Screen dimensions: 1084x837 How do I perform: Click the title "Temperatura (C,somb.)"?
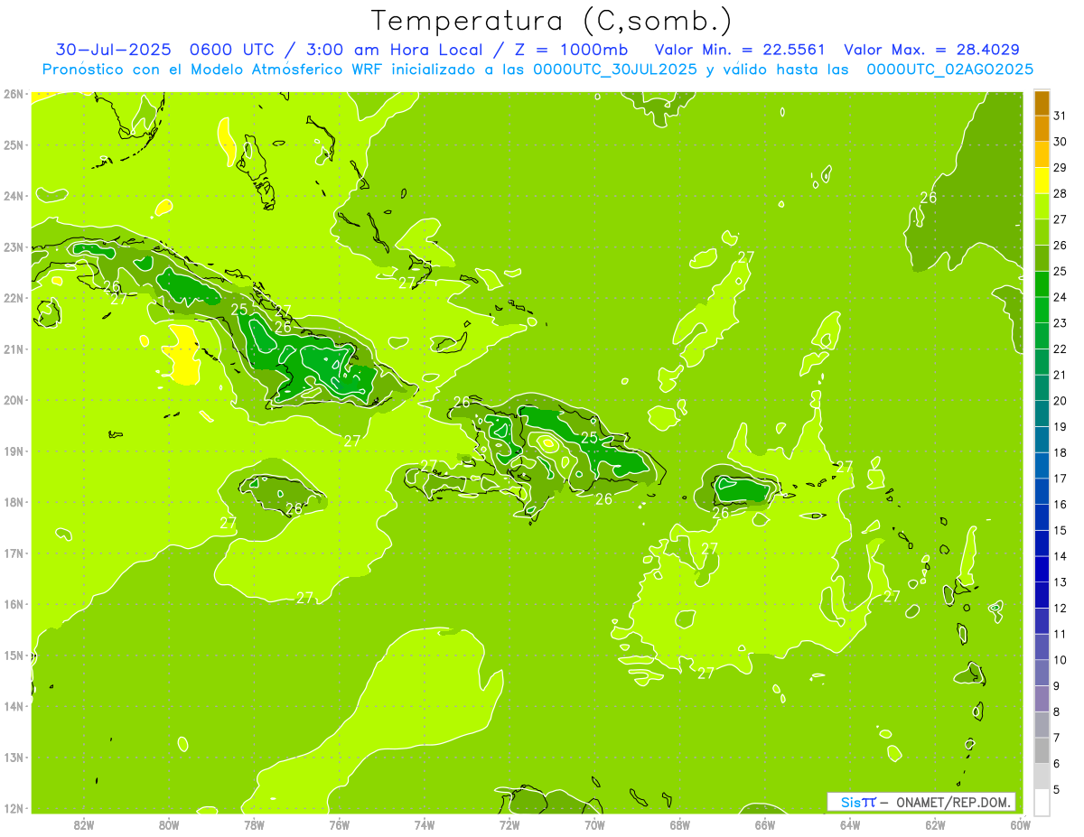(x=552, y=21)
